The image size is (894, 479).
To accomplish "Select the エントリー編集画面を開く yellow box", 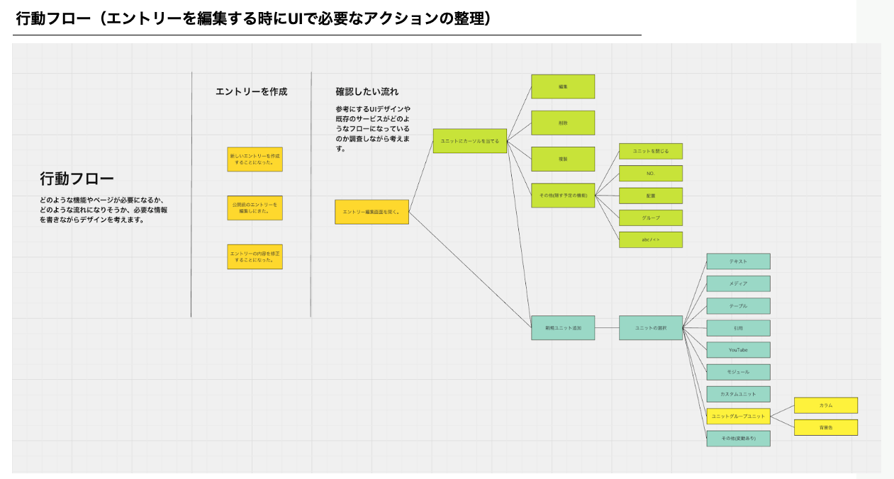I will point(371,212).
